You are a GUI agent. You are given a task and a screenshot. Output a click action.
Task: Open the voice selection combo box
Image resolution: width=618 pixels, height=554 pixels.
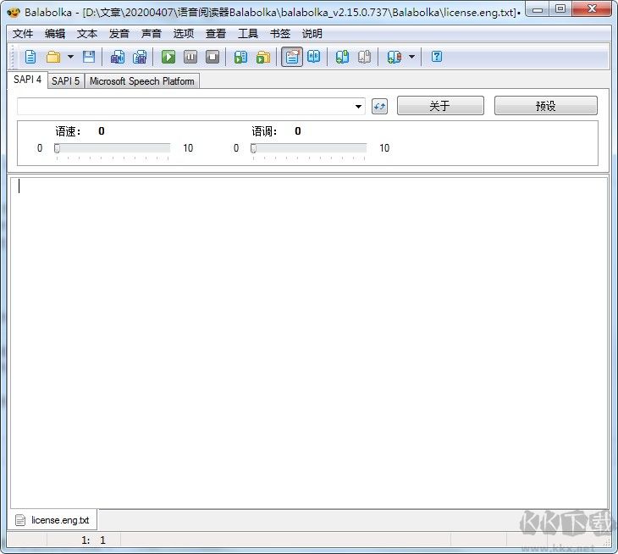click(190, 107)
